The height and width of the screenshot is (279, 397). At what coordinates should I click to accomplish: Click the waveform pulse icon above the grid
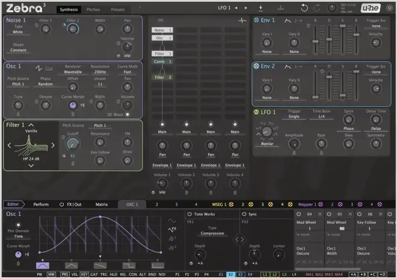[x=242, y=20]
